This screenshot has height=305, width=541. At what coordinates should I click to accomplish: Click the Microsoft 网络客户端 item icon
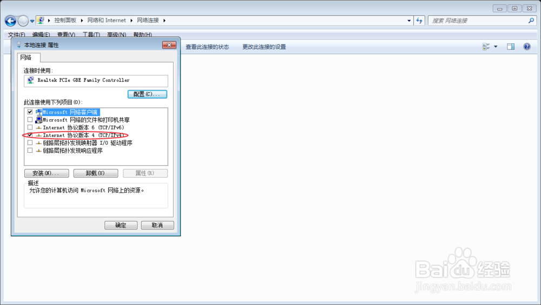pyautogui.click(x=38, y=112)
